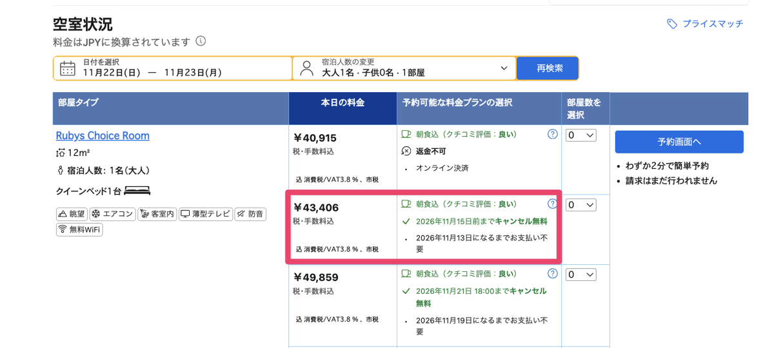Viewport: 774px width, 348px height.
Task: Click the 請求はまだ行われません text
Action: coord(671,181)
